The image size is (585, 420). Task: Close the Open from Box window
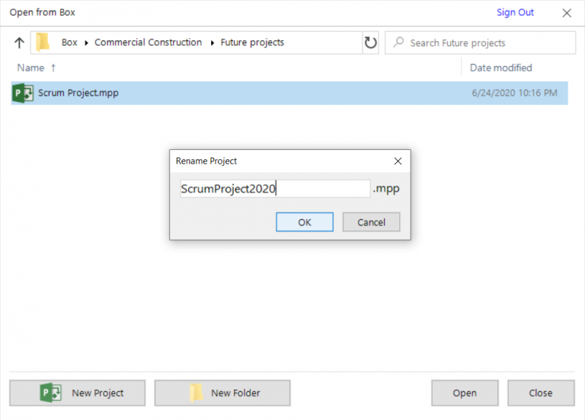567,13
